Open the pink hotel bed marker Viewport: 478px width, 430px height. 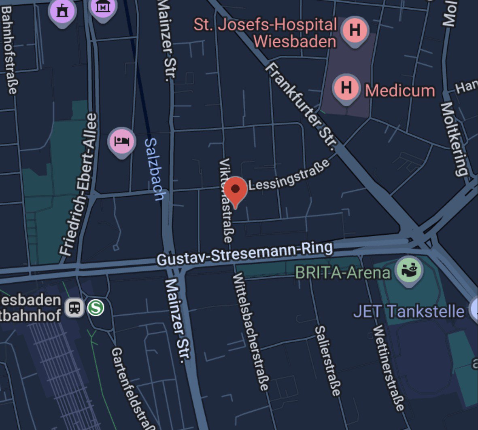[x=122, y=142]
